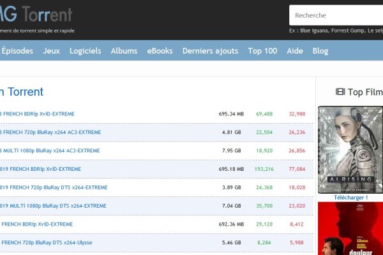Screen dimensions: 383x255
Task: Select Albums in the navigation bar
Action: point(124,51)
